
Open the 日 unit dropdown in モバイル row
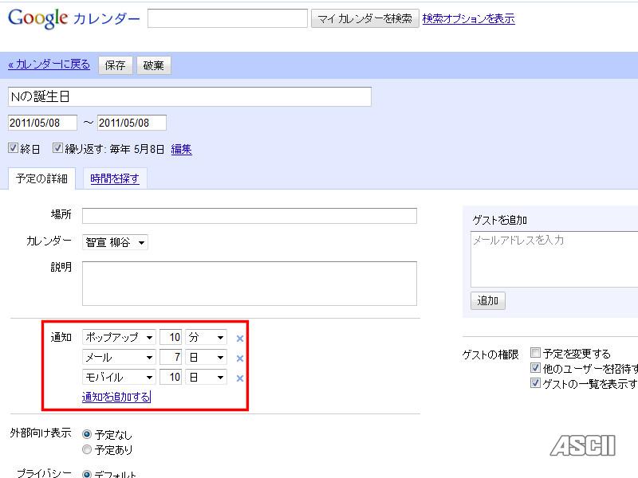tap(206, 377)
